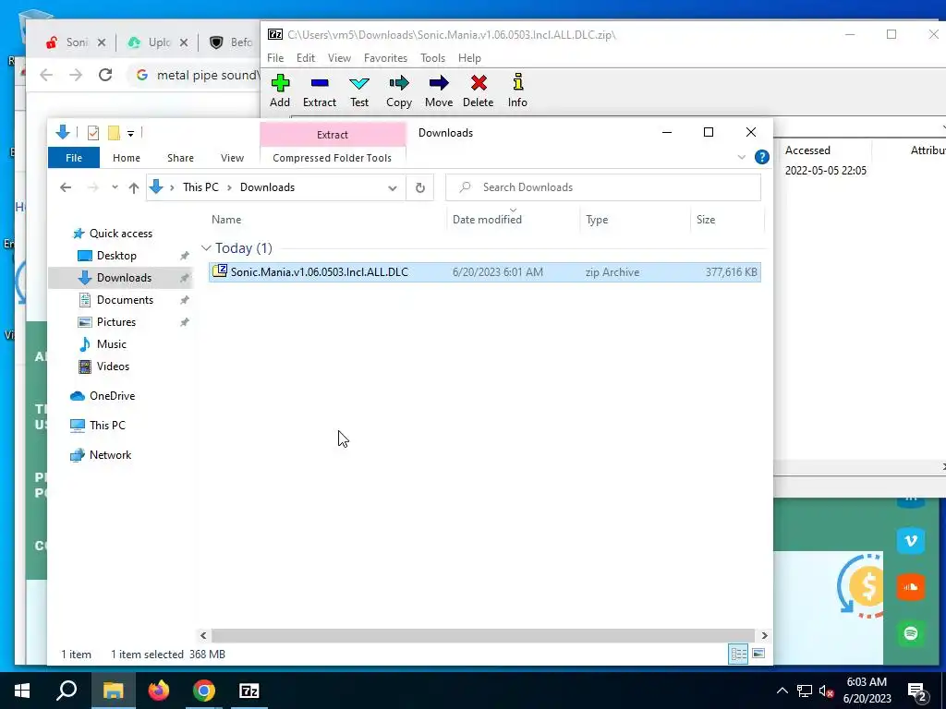
Task: Click the pink Extract contextual tab
Action: [333, 135]
